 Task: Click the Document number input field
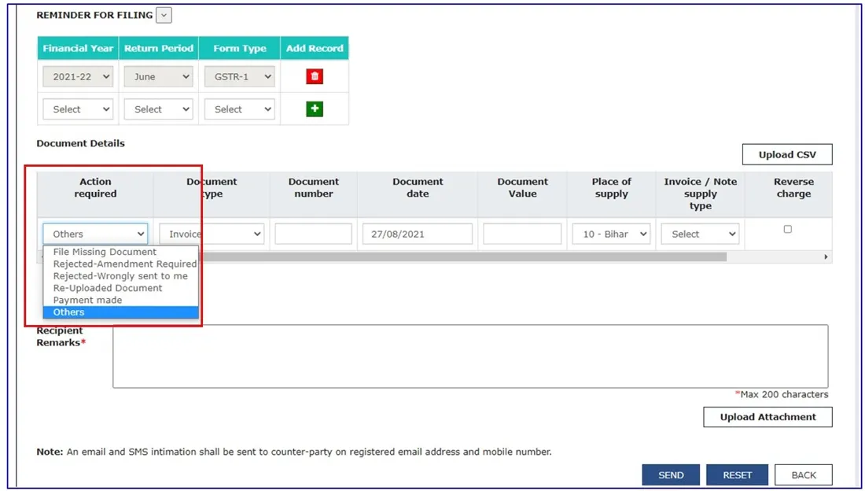point(313,234)
